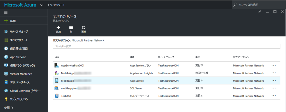Open the App Service globe icon in sidebar
286x112 pixels.
pos(6,57)
